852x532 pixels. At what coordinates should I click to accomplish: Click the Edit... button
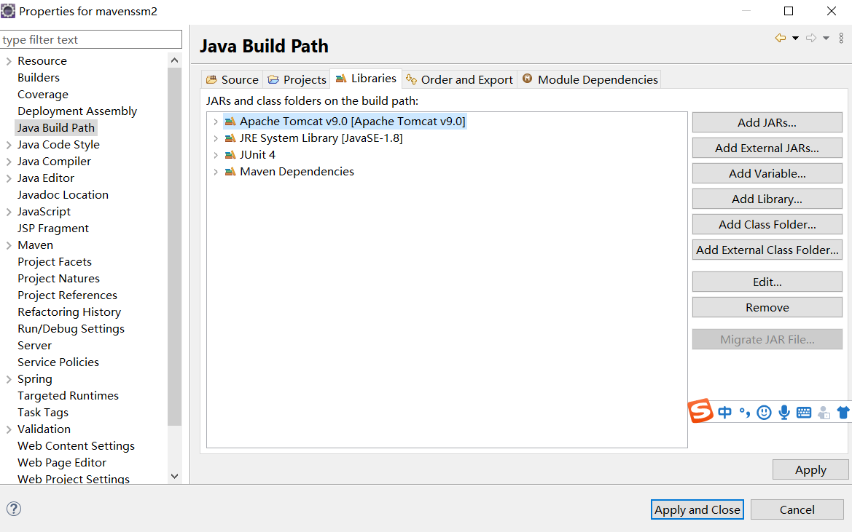pos(767,282)
